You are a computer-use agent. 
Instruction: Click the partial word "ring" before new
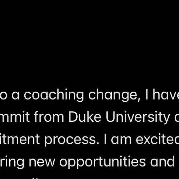(12, 162)
